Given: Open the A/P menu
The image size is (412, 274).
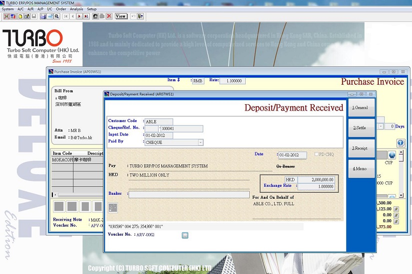Looking at the screenshot, I should click(x=40, y=9).
